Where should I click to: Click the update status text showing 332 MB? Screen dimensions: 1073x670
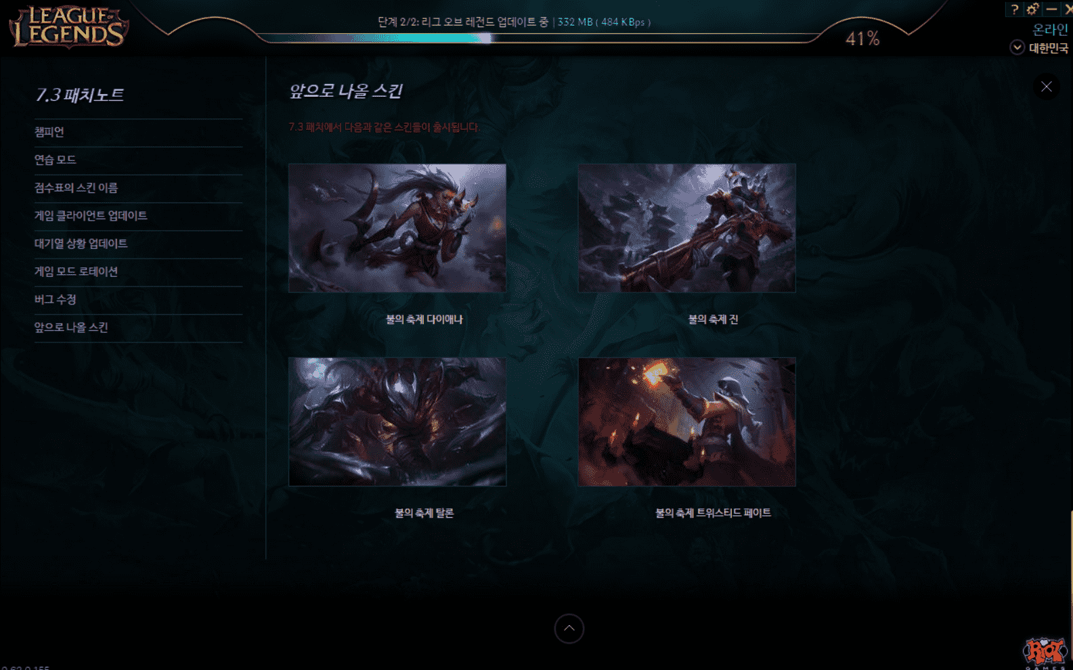pos(514,22)
